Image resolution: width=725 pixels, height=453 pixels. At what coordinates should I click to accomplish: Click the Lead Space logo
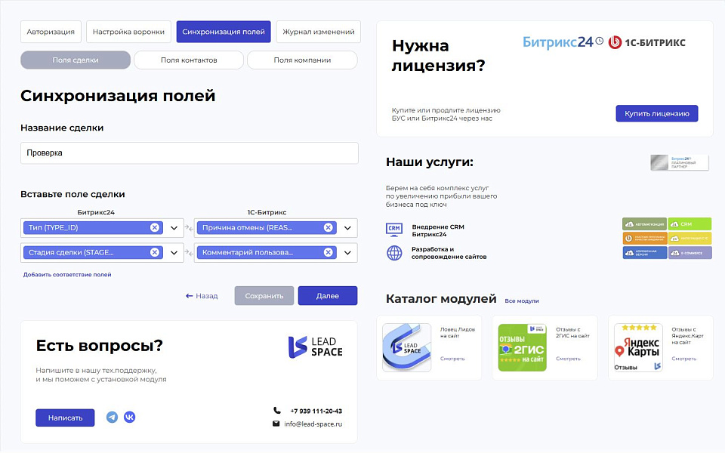point(316,347)
